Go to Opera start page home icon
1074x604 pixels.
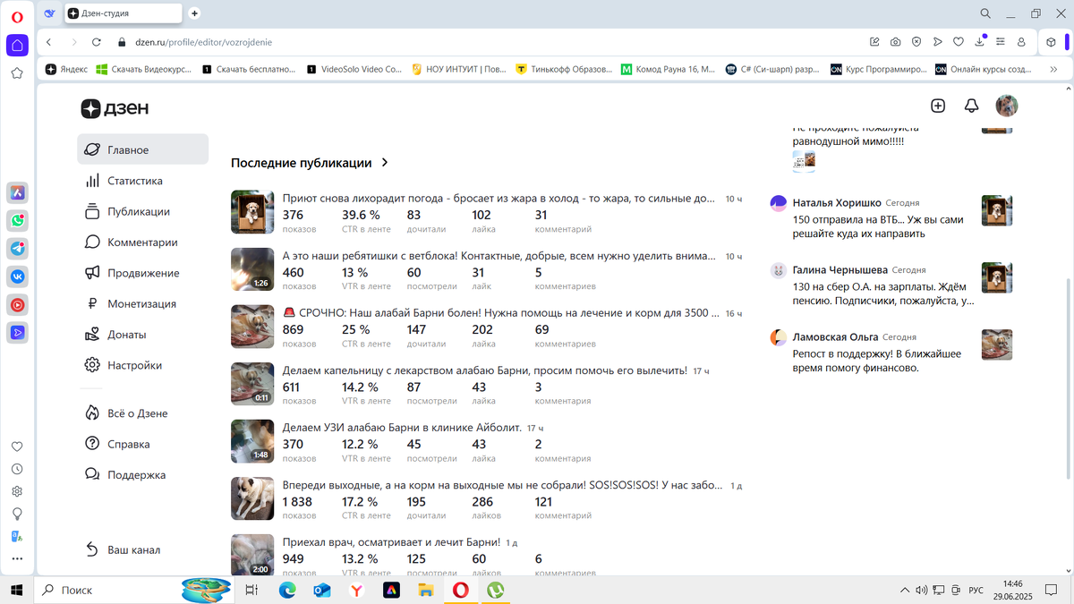(17, 45)
